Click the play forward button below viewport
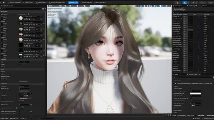Image resolution: width=214 pixels, height=120 pixels. (x=171, y=115)
